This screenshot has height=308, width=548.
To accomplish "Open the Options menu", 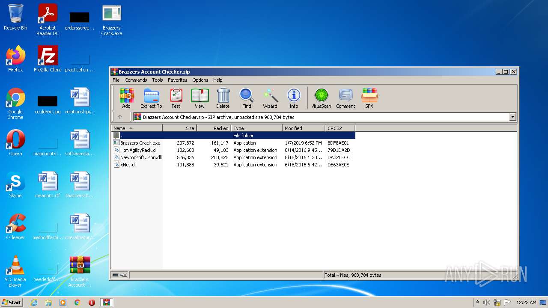I will pos(200,80).
